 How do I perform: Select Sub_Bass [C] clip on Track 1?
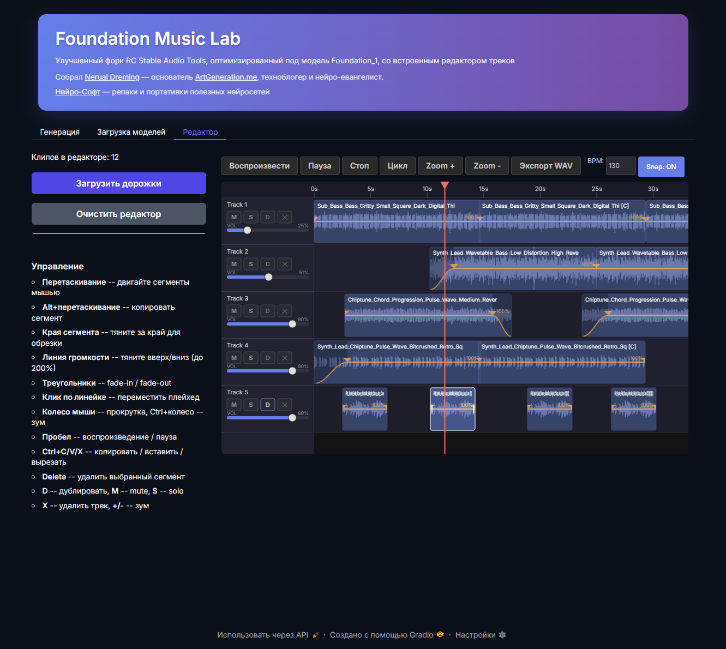coord(562,221)
